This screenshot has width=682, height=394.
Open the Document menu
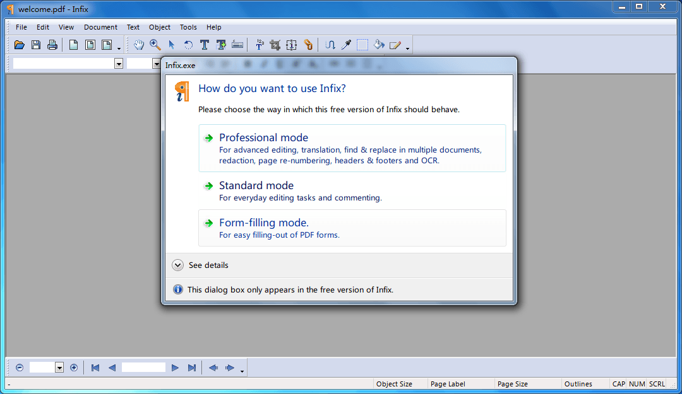pyautogui.click(x=100, y=27)
